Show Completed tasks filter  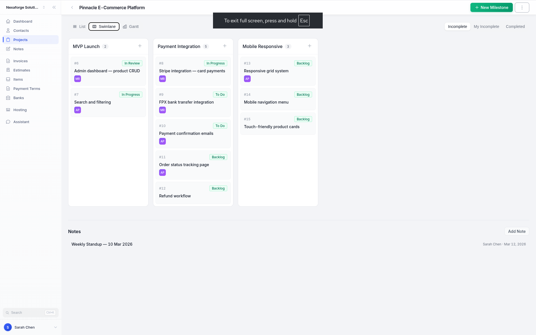click(515, 27)
